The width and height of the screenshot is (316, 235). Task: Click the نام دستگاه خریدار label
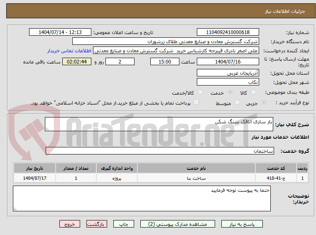tap(290, 42)
